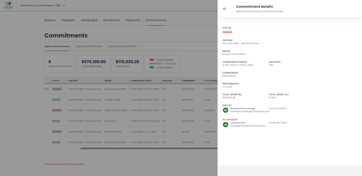Open the All brands dropdown chevron
The width and height of the screenshot is (362, 176).
point(64,5)
